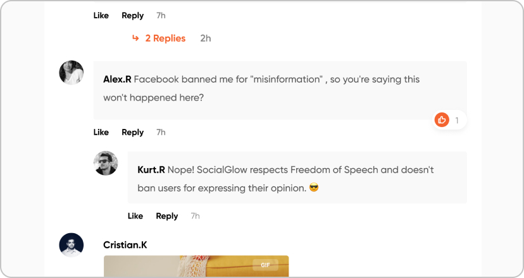
Task: Click Cristian.K's profile avatar
Action: (x=72, y=245)
